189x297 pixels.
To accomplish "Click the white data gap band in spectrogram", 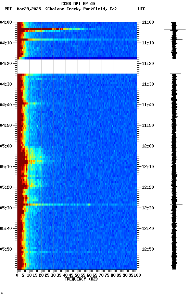I will tap(77, 67).
